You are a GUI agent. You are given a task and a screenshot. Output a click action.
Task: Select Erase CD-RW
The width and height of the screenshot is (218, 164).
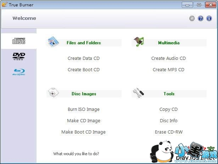[169, 132]
